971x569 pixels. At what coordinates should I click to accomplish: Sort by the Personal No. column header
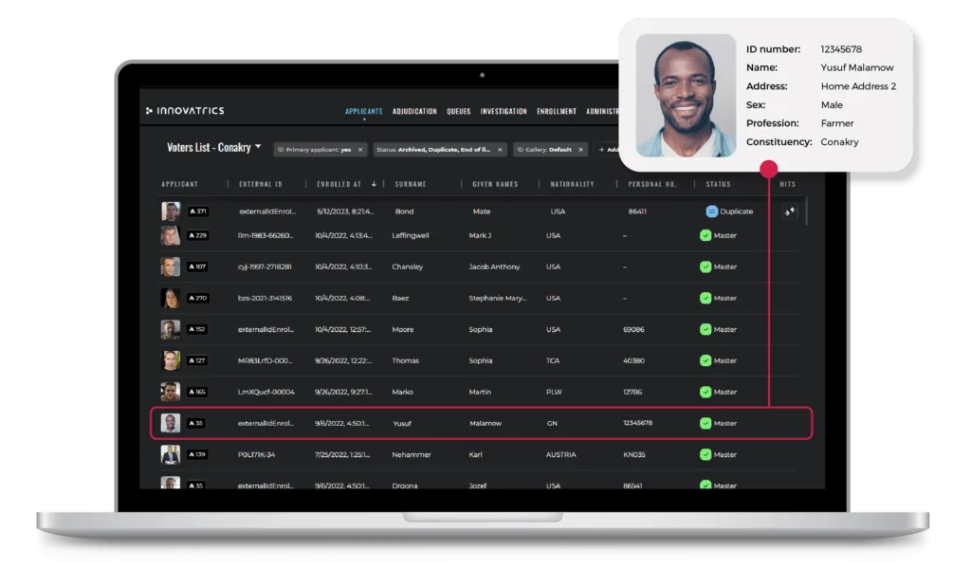click(652, 184)
